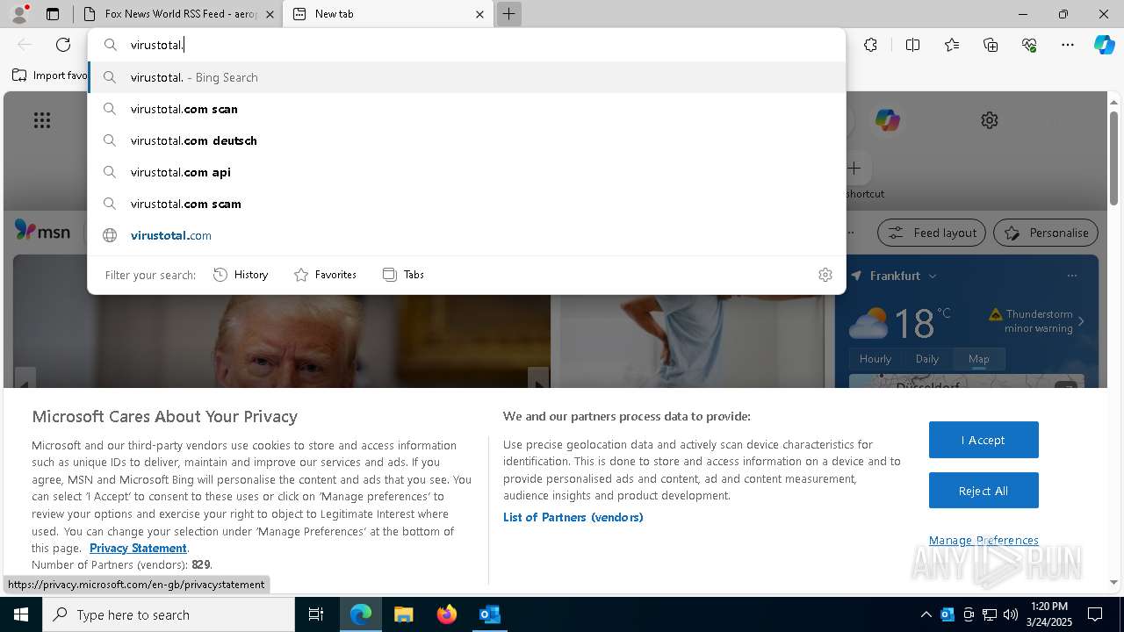Open the Copilot sidebar icon
This screenshot has width=1124, height=632.
1104,45
